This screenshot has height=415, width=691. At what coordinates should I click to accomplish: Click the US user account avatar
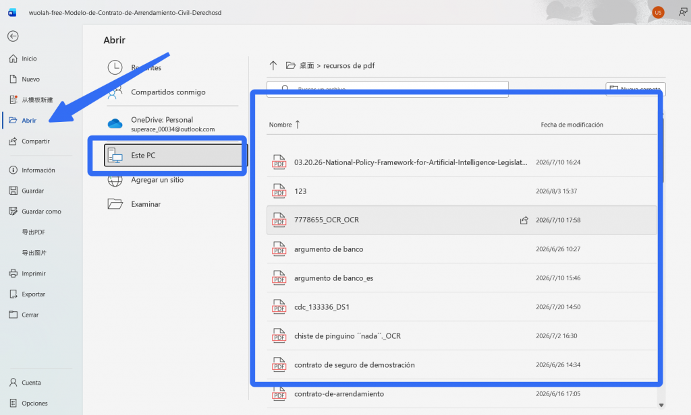658,12
